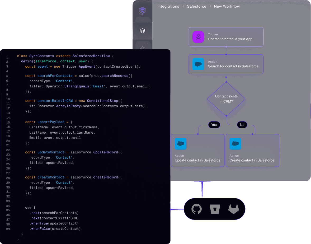The width and height of the screenshot is (311, 244).
Task: Click Salesforce icon on Create contact node
Action: [x=235, y=144]
